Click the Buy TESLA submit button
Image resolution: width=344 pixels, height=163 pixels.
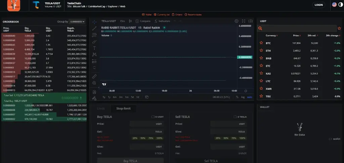coord(130,161)
